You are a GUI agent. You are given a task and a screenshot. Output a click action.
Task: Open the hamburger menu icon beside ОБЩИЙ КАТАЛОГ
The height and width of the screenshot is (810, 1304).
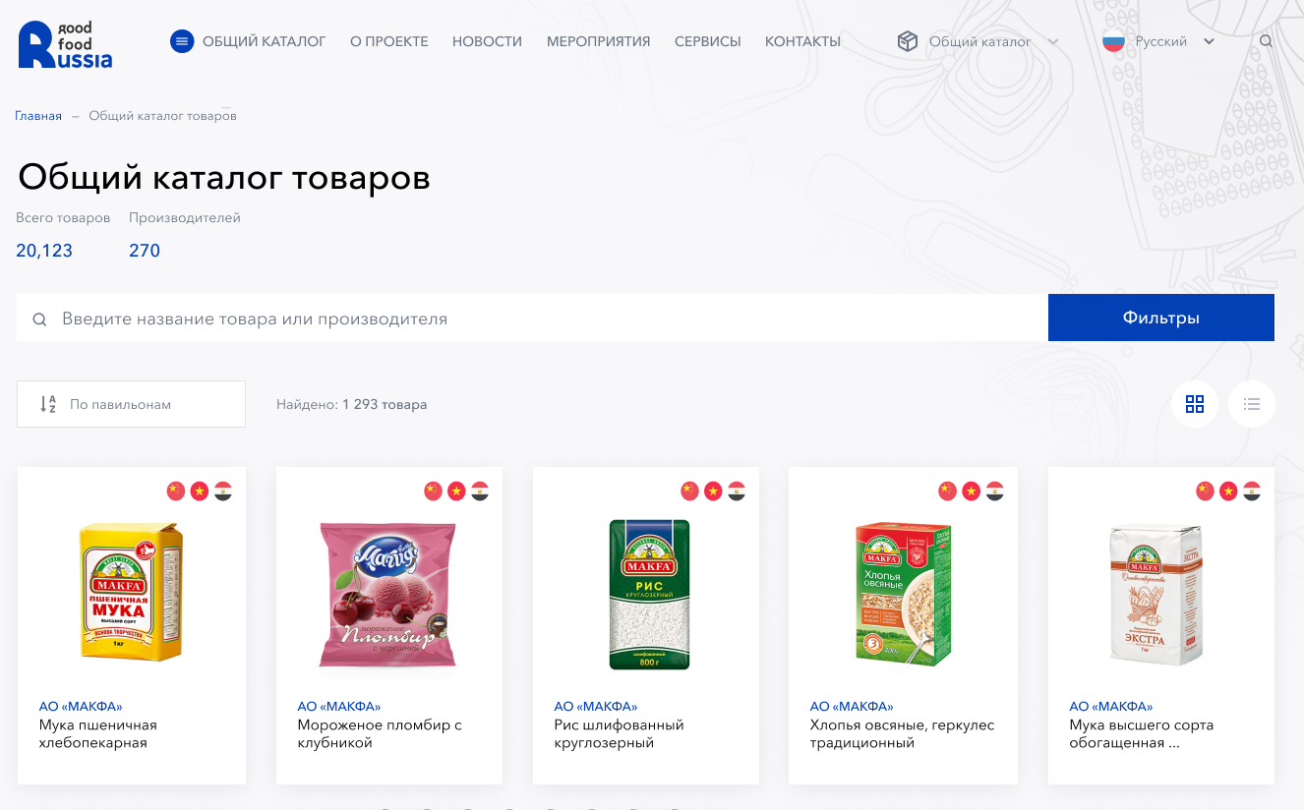coord(182,41)
